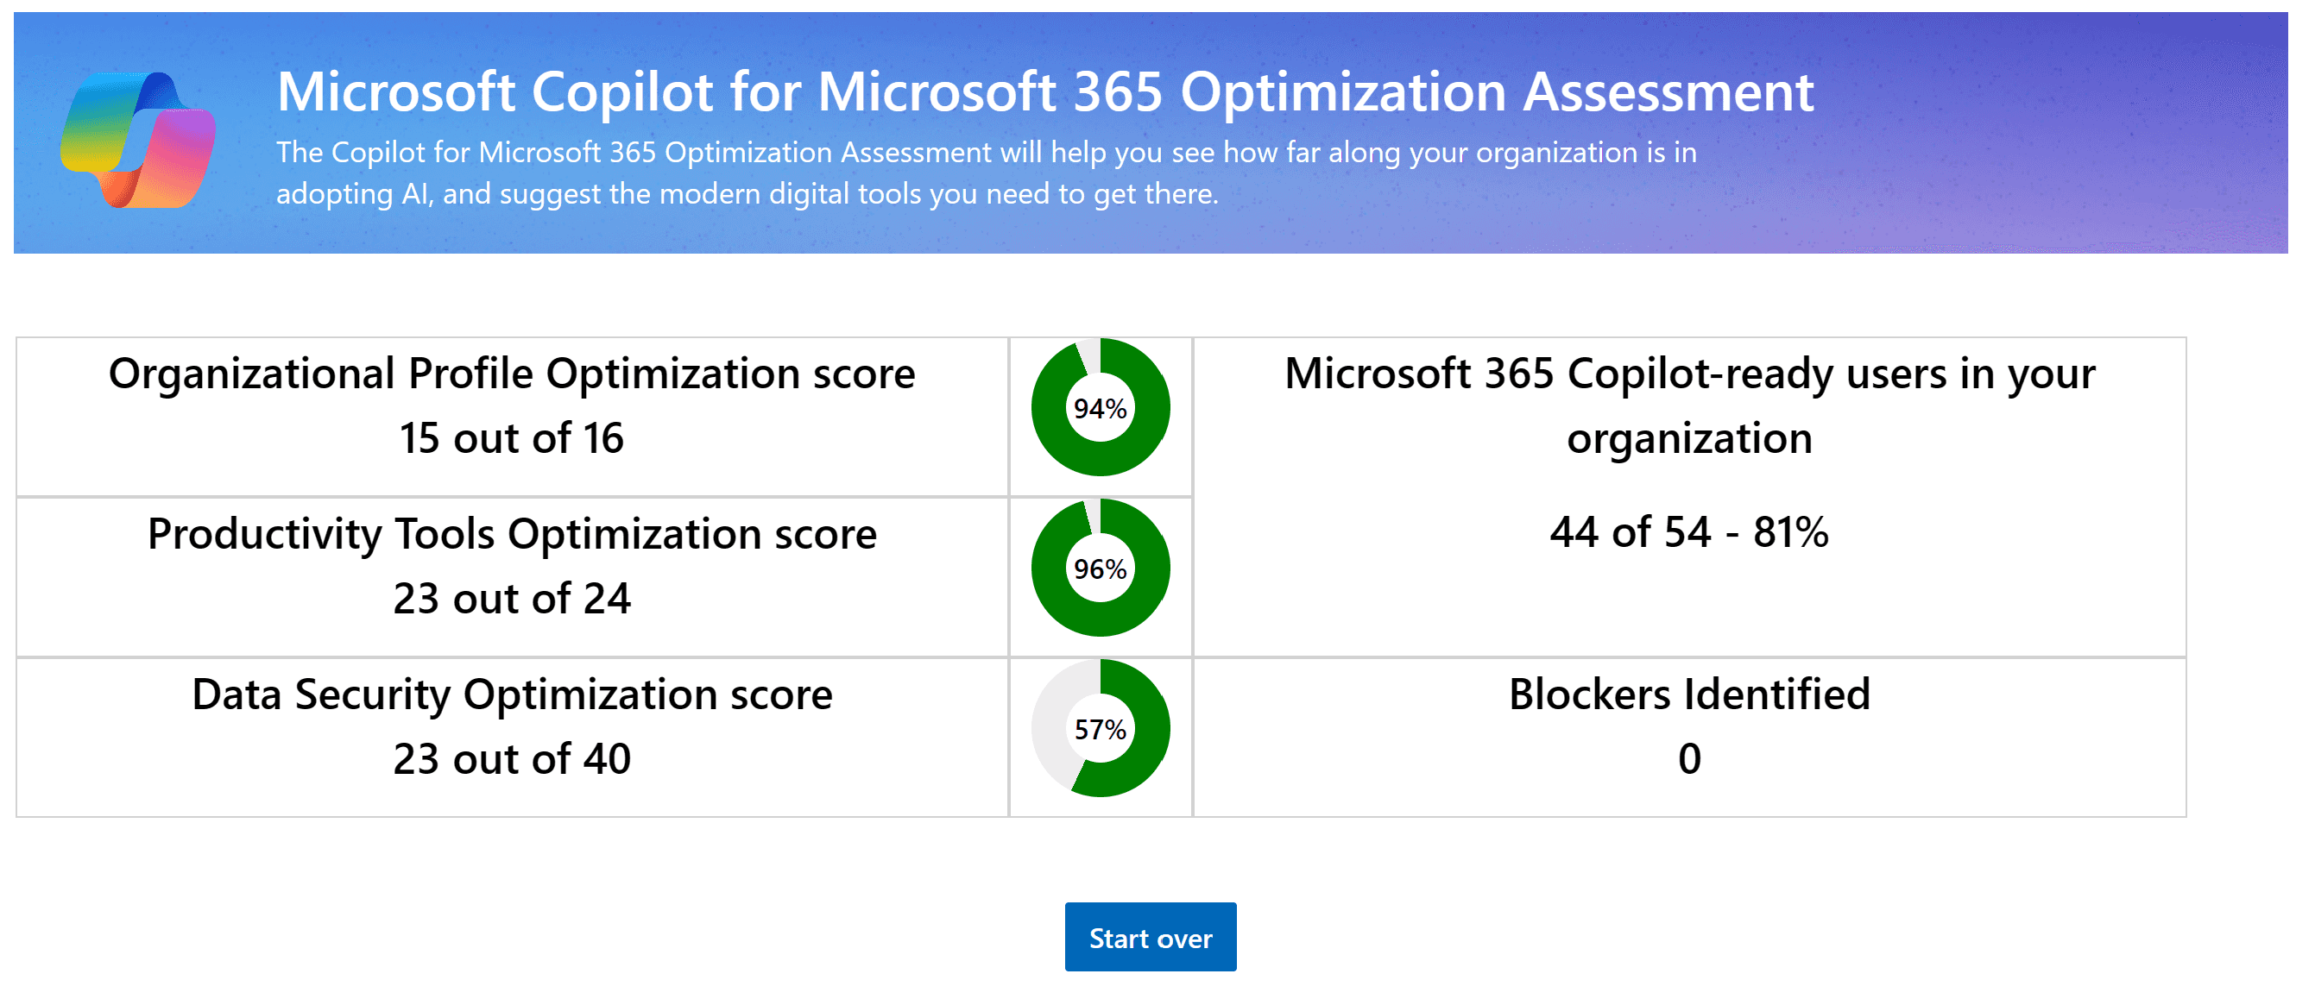Click the Optimization Assessment page title
2315x999 pixels.
(1044, 92)
